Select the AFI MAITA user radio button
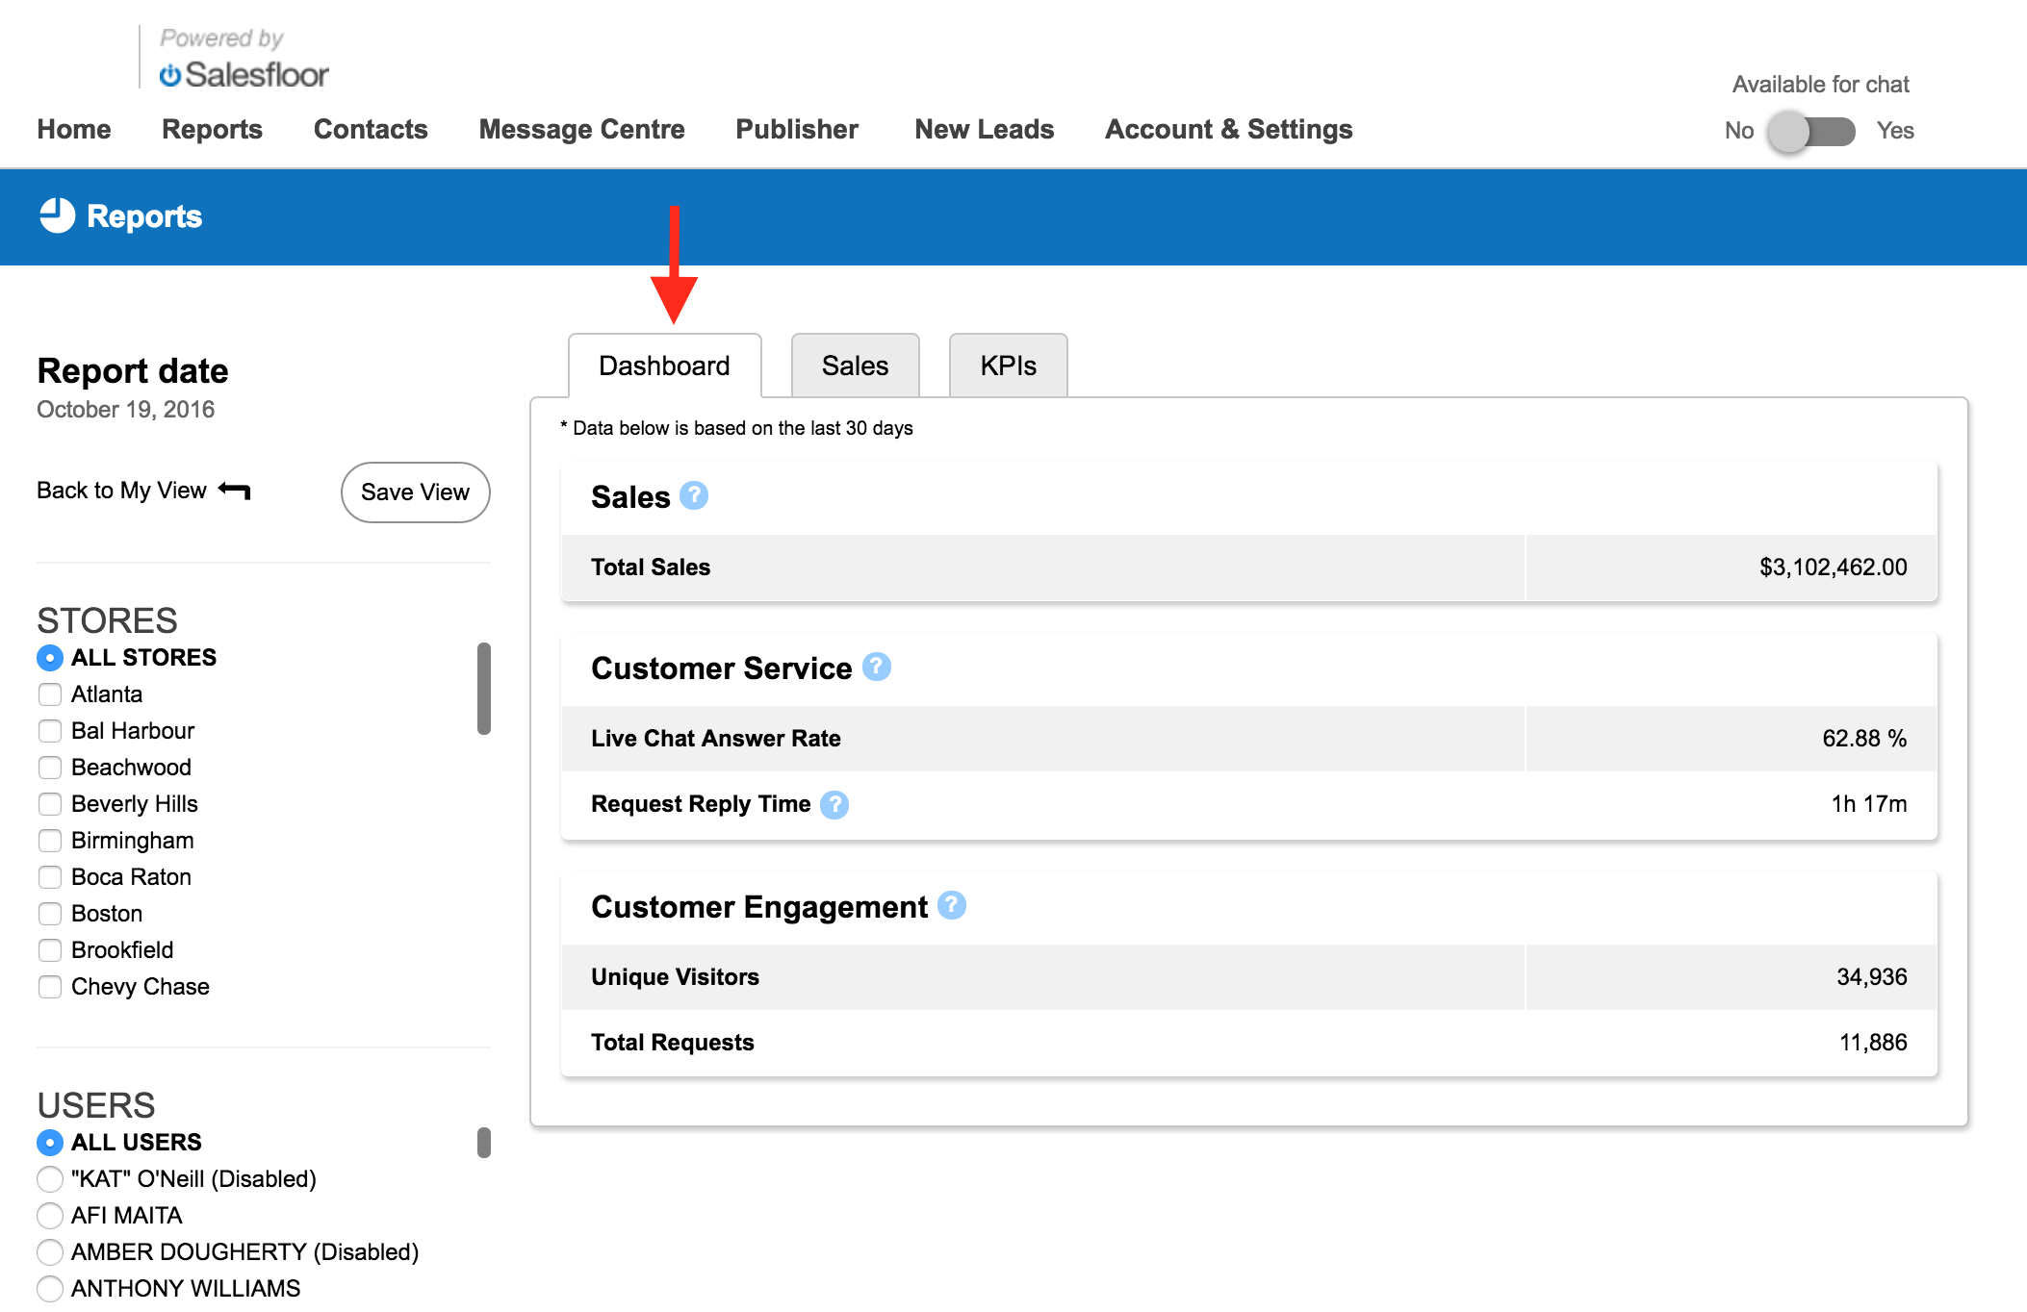The image size is (2027, 1312). 50,1216
